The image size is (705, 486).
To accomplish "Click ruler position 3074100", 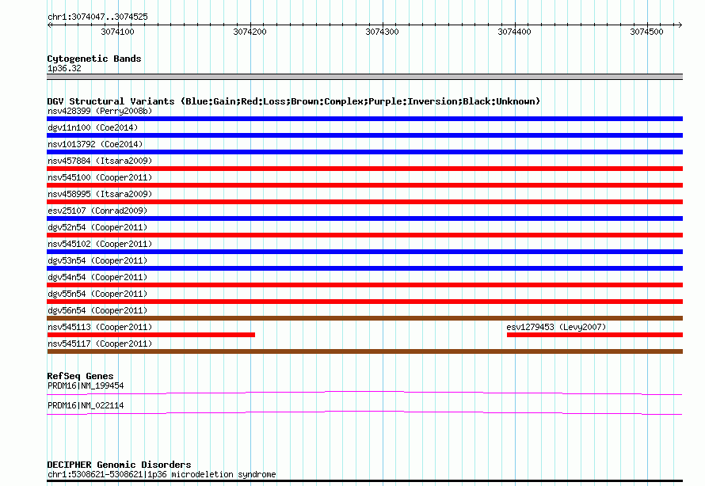I will click(x=117, y=32).
